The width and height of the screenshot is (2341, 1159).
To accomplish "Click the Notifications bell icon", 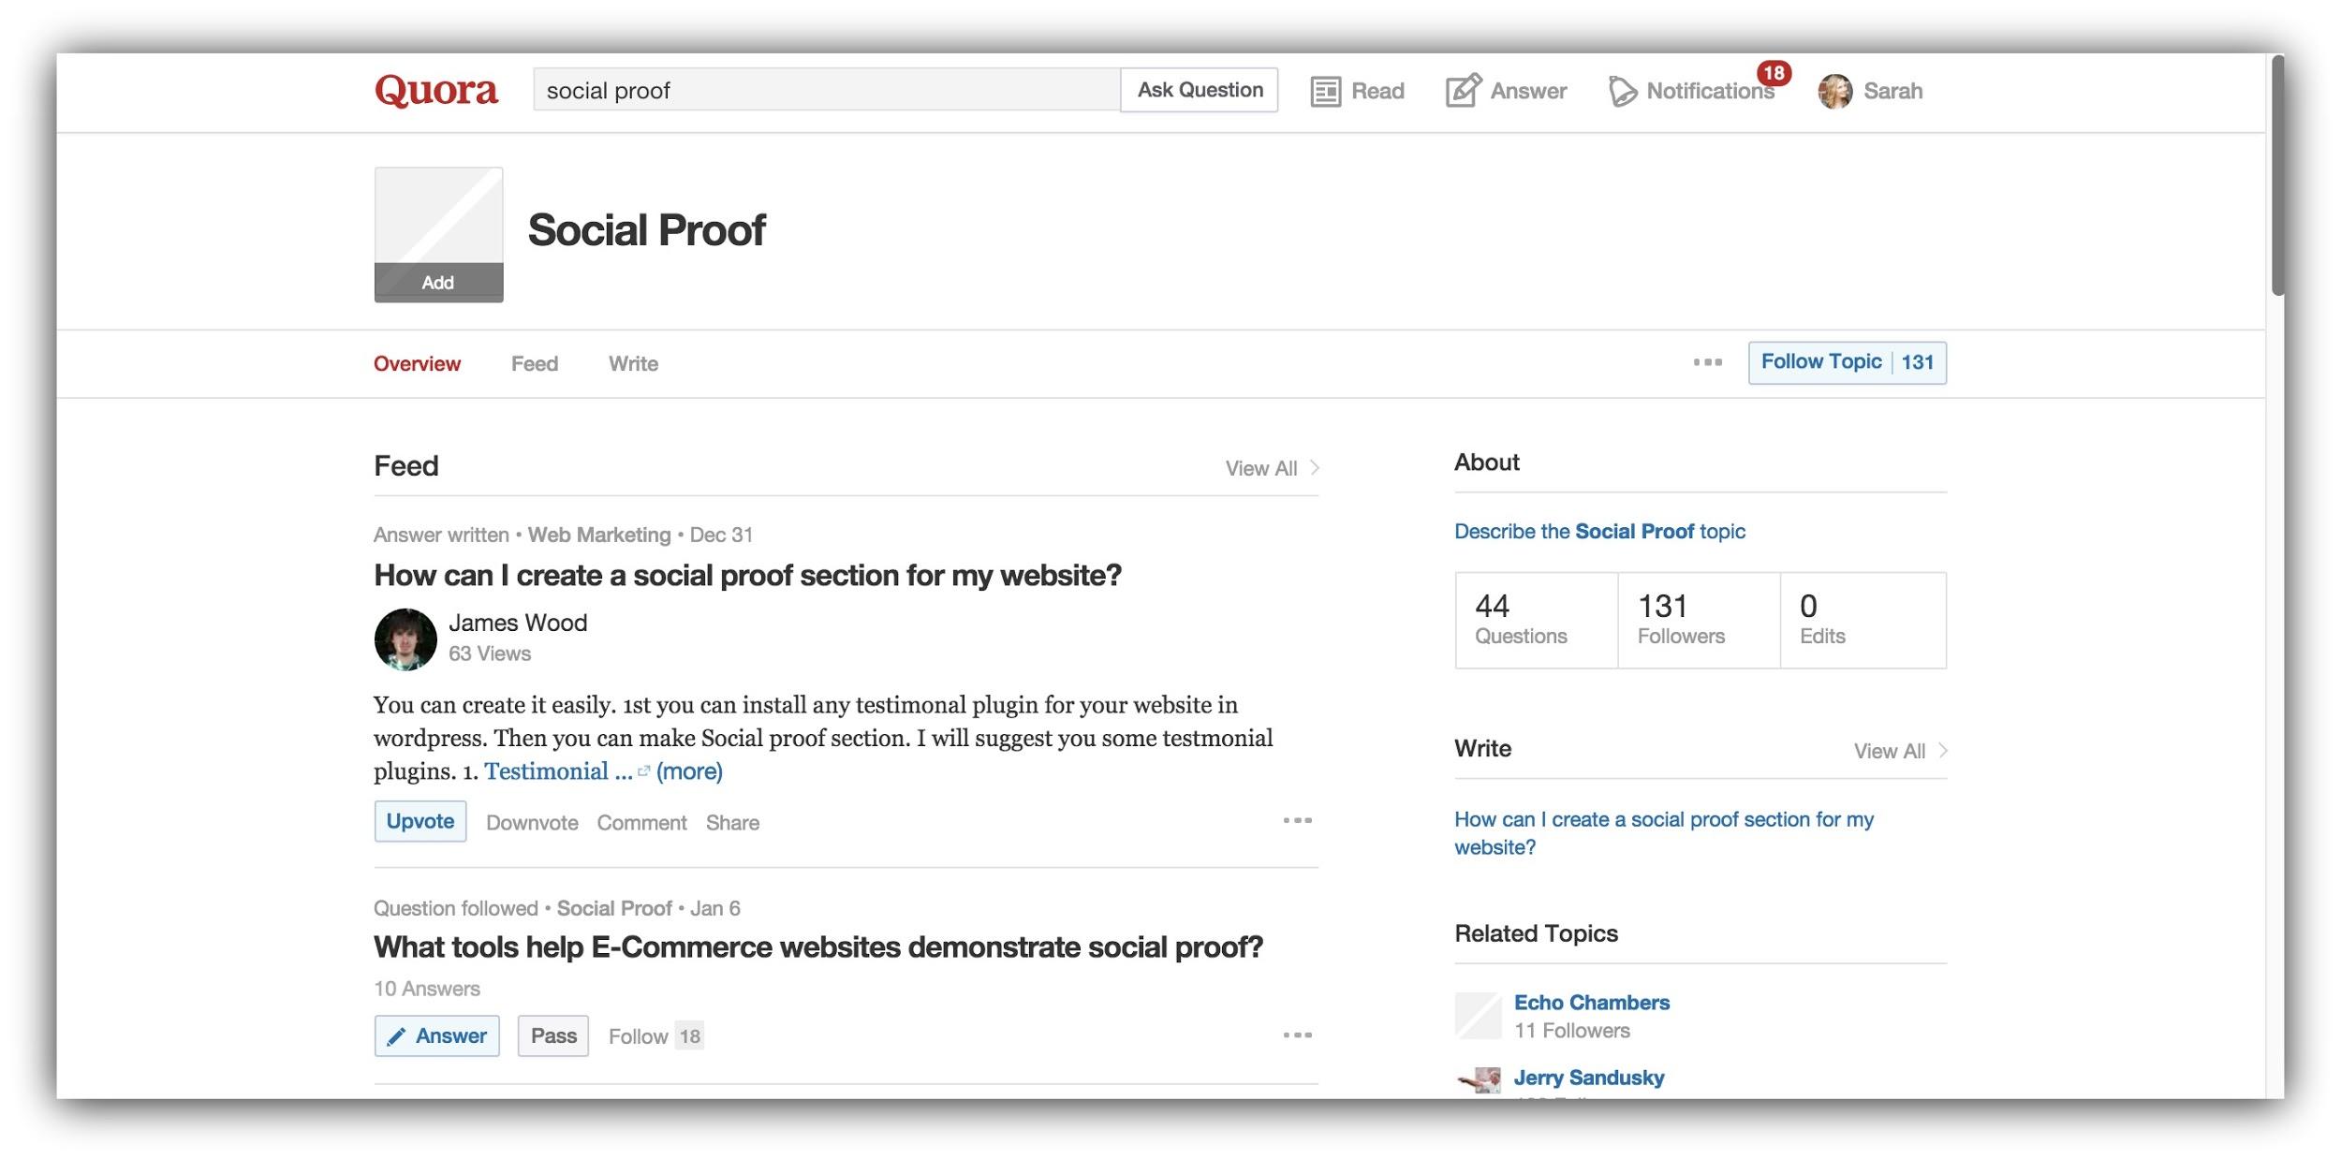I will coord(1620,90).
